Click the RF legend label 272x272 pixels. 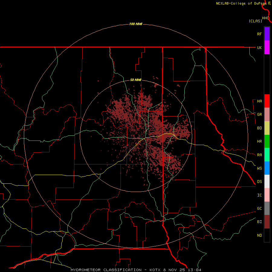tap(260, 34)
